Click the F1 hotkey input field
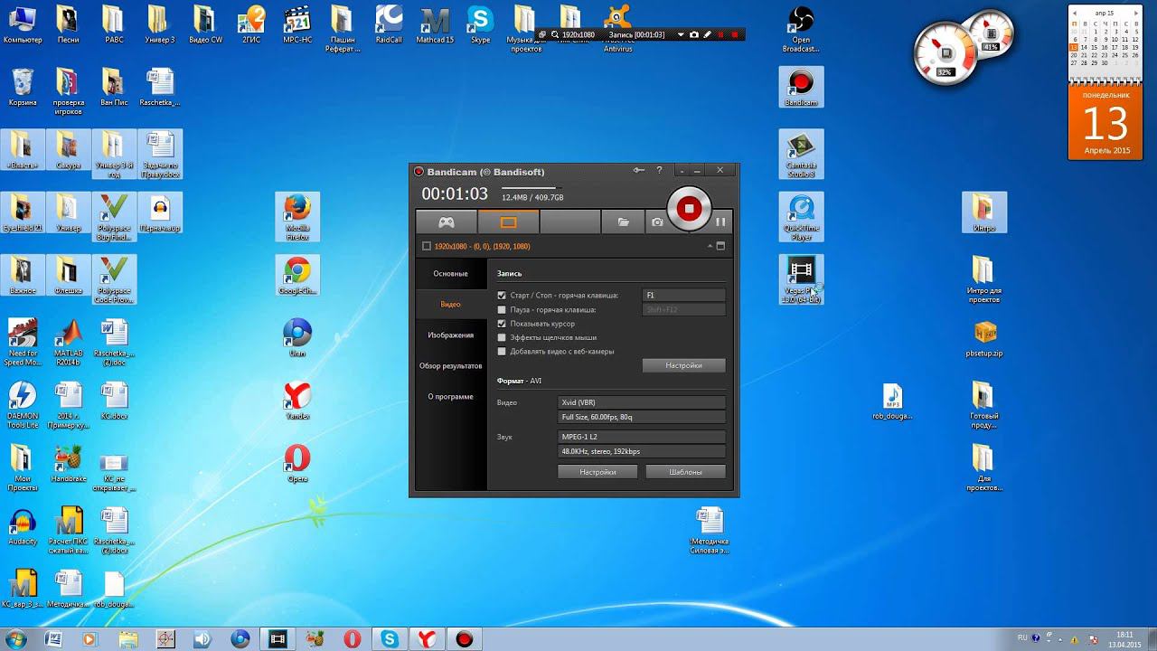 (x=682, y=296)
